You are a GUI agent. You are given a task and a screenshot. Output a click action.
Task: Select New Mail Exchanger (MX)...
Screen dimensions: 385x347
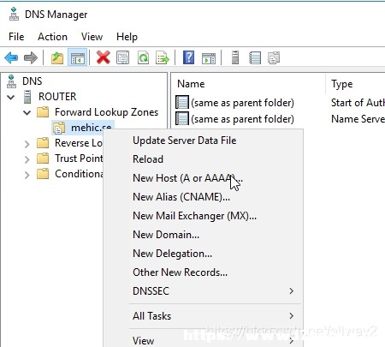[194, 216]
